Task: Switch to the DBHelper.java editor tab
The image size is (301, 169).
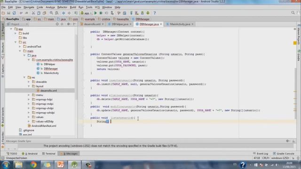Action: click(120, 24)
